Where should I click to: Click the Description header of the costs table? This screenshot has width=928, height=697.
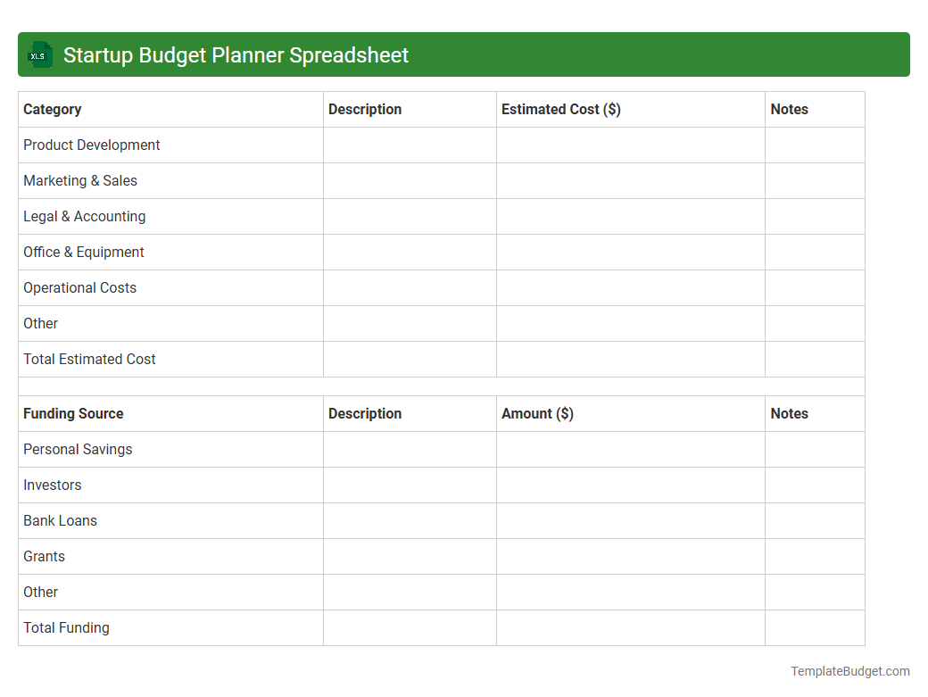click(x=365, y=109)
